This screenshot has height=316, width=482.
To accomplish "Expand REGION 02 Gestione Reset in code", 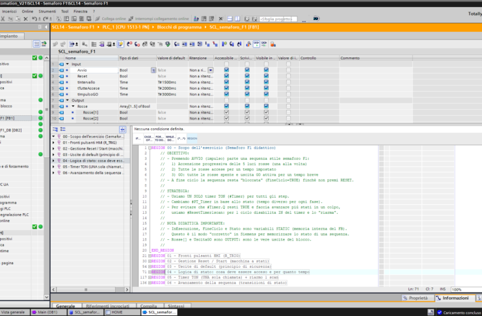I will [150, 261].
